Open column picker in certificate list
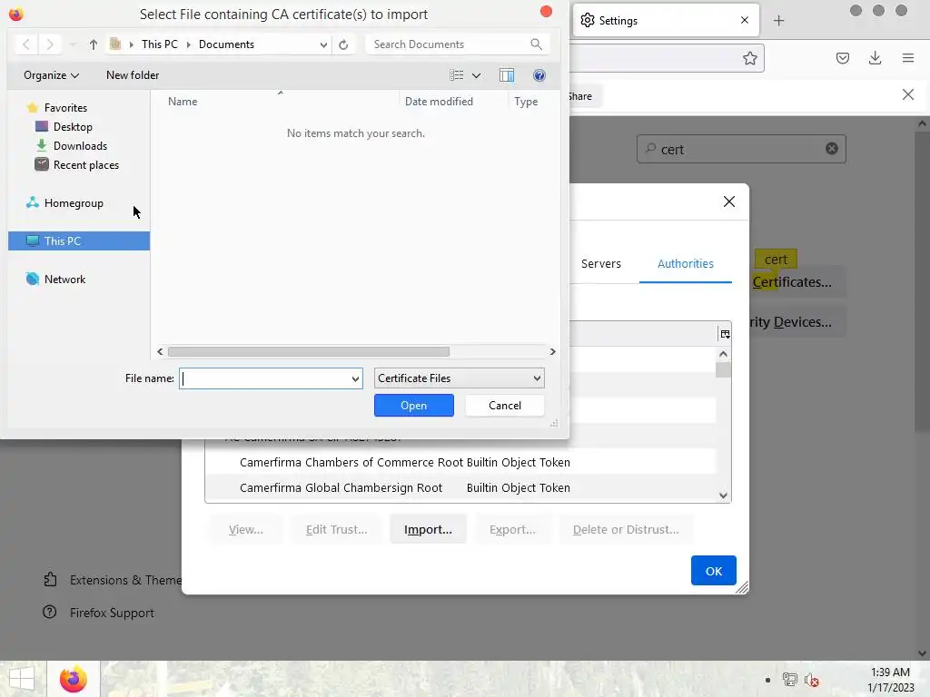 [725, 334]
